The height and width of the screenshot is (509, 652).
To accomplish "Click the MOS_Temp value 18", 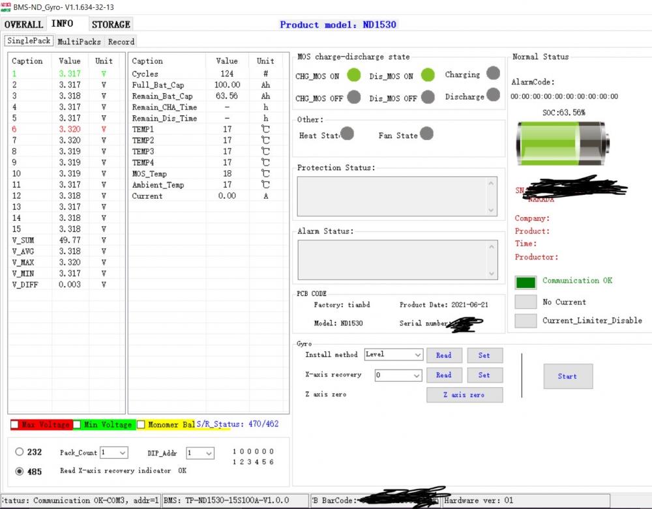I will 227,173.
